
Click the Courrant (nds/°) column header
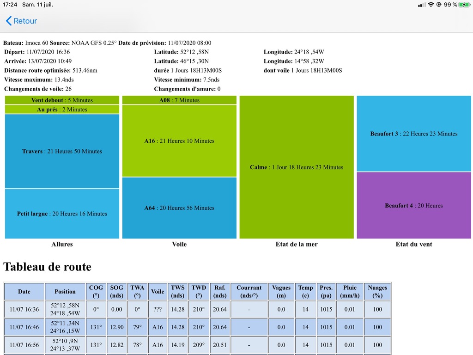249,292
